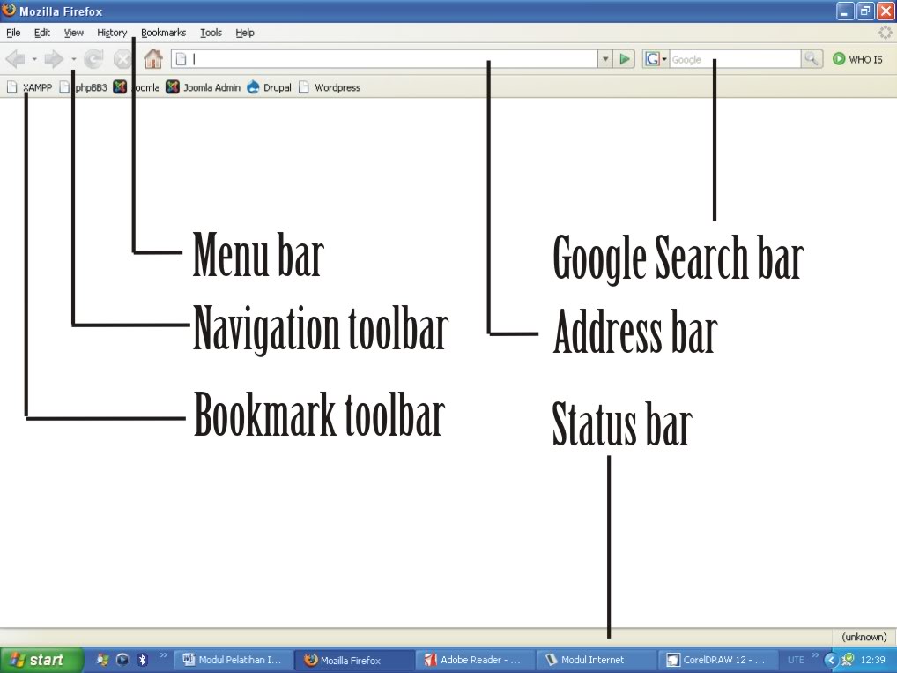Focus the address bar input field

coord(385,58)
